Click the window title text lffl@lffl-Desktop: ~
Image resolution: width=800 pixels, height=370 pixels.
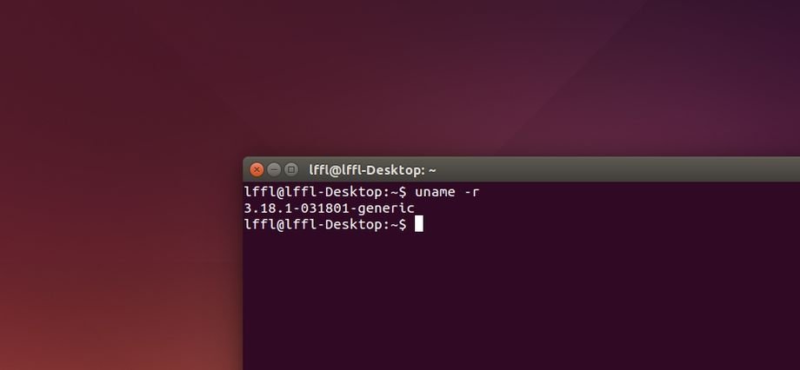pyautogui.click(x=372, y=170)
